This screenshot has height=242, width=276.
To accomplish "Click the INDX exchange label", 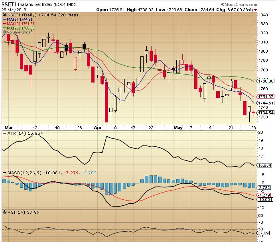I will (72, 4).
